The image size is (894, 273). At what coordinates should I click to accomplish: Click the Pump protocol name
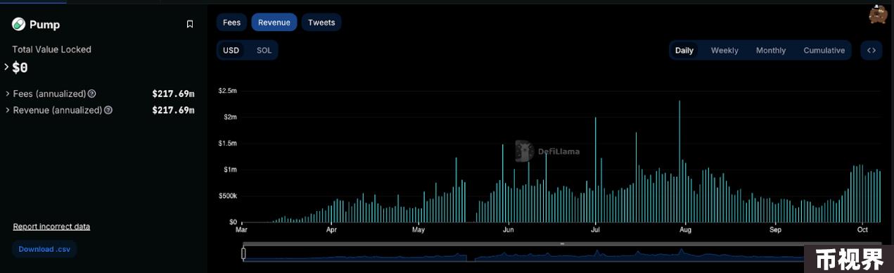[x=44, y=25]
